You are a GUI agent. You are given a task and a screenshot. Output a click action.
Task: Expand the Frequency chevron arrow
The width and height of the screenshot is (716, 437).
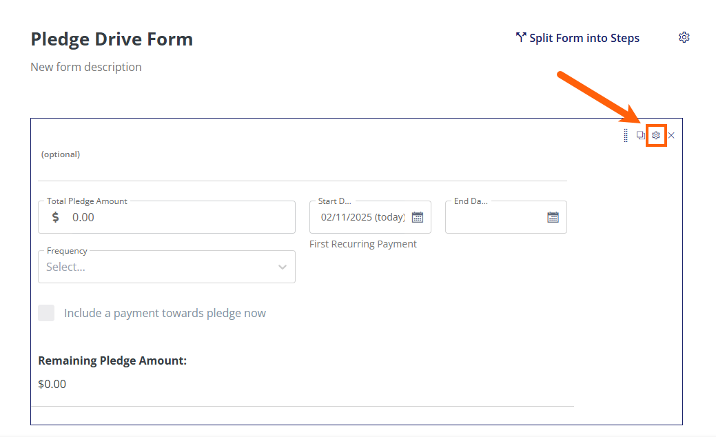(x=283, y=267)
